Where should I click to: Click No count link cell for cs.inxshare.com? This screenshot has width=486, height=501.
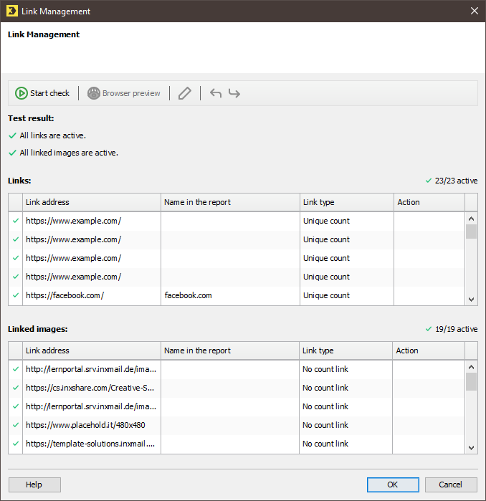tap(346, 388)
